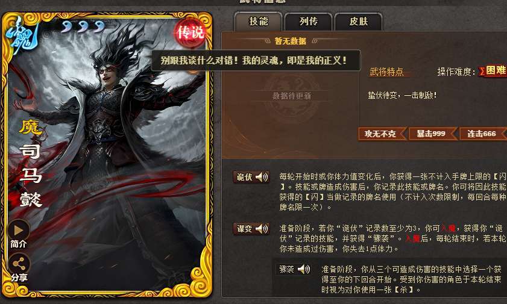Screen dimensions: 507x304
Task: Click the 困难 difficulty badge
Action: click(x=493, y=70)
